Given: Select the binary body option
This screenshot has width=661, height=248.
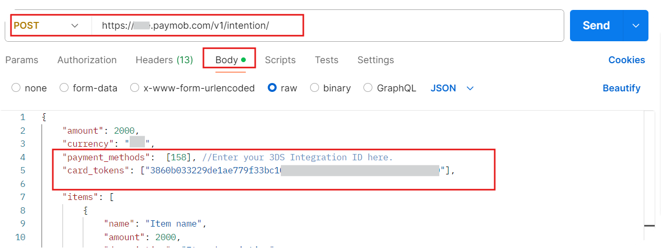Looking at the screenshot, I should [x=315, y=88].
